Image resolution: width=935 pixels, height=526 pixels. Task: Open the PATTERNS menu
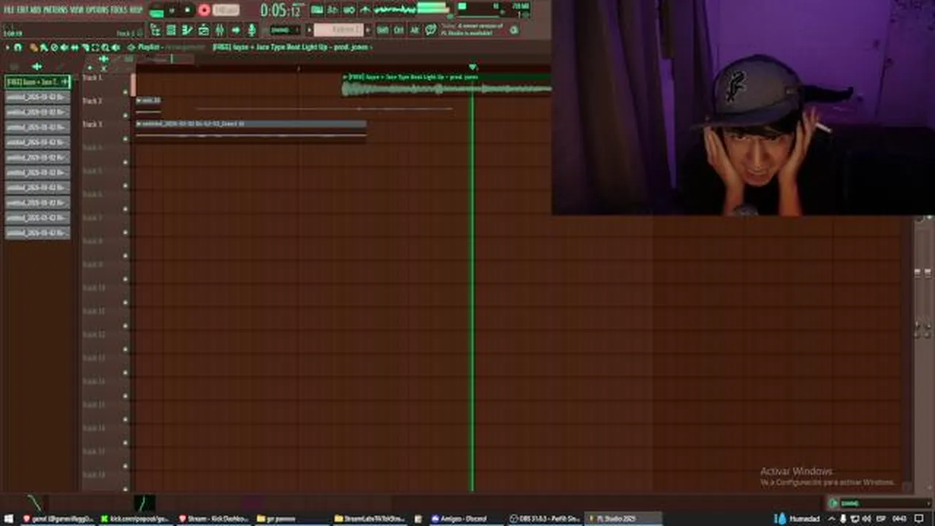56,9
